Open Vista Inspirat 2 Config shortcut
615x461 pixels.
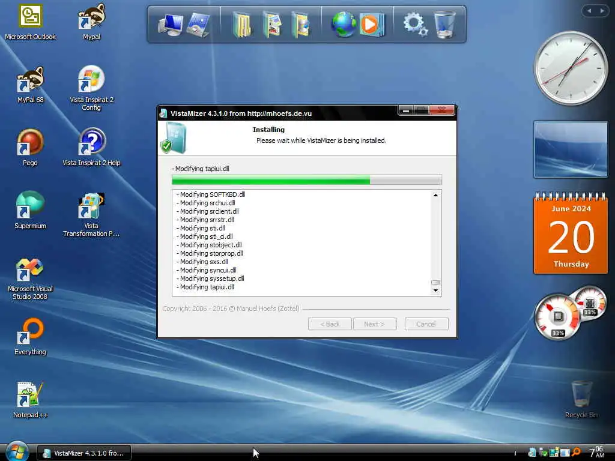91,88
